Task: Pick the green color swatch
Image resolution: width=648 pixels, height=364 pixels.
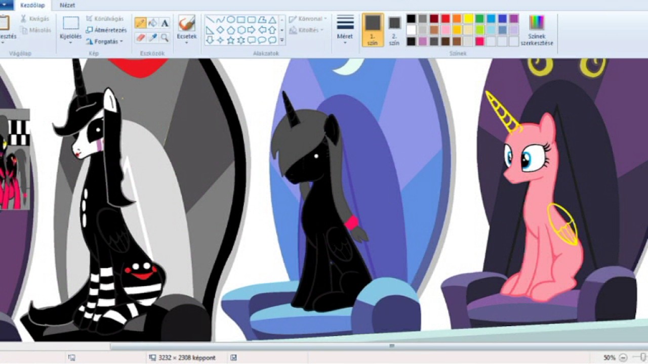Action: pyautogui.click(x=479, y=19)
